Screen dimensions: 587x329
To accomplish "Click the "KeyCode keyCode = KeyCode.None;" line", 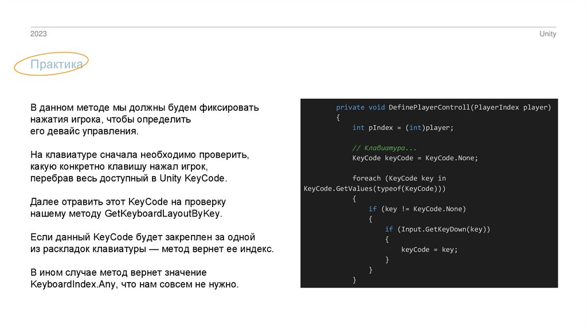I will point(415,158).
